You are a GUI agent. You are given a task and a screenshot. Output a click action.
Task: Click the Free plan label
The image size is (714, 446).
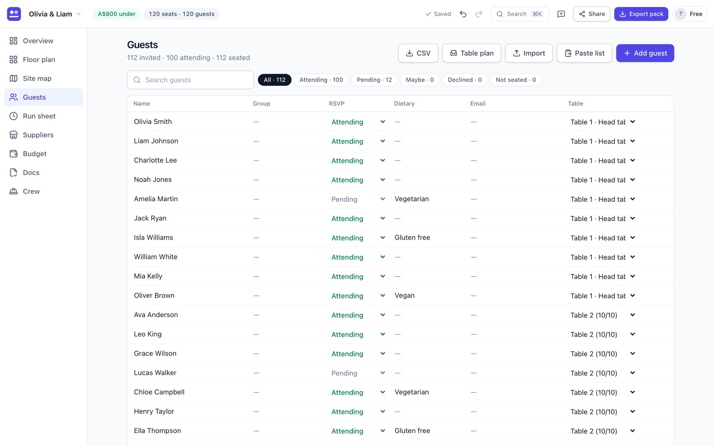point(696,14)
